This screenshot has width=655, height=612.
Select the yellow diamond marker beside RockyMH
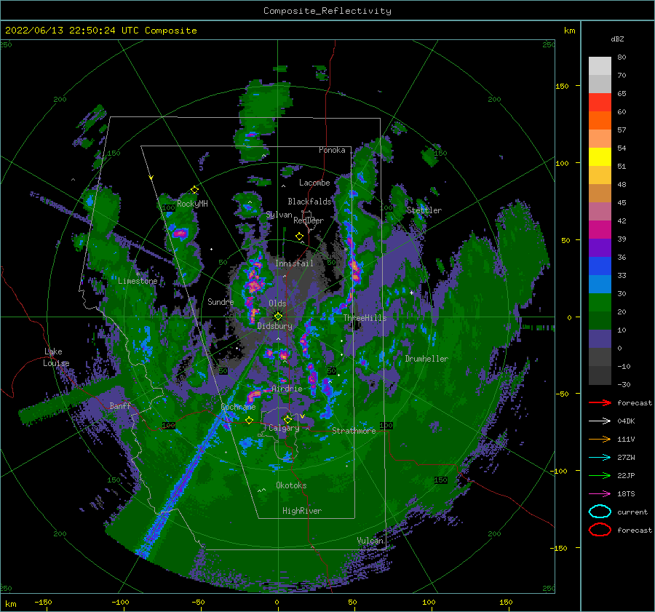tap(194, 190)
